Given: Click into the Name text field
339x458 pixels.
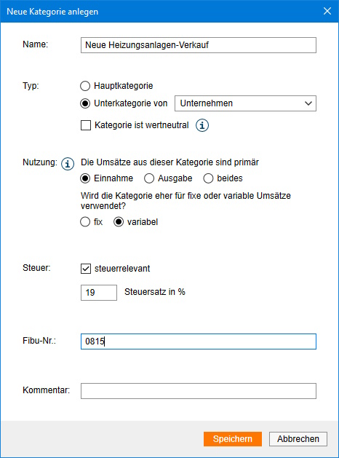Looking at the screenshot, I should tap(199, 45).
